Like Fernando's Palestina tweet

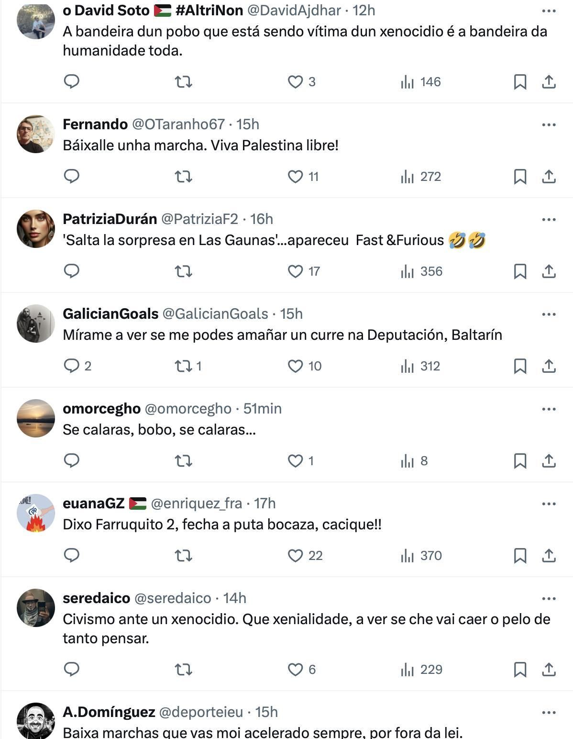click(295, 177)
